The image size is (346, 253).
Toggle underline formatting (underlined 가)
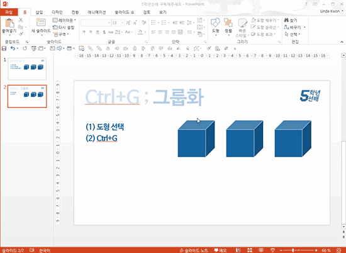tap(98, 32)
